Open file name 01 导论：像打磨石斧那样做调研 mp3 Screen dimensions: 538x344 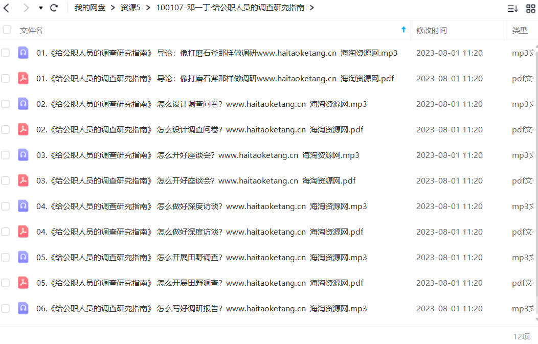click(217, 53)
